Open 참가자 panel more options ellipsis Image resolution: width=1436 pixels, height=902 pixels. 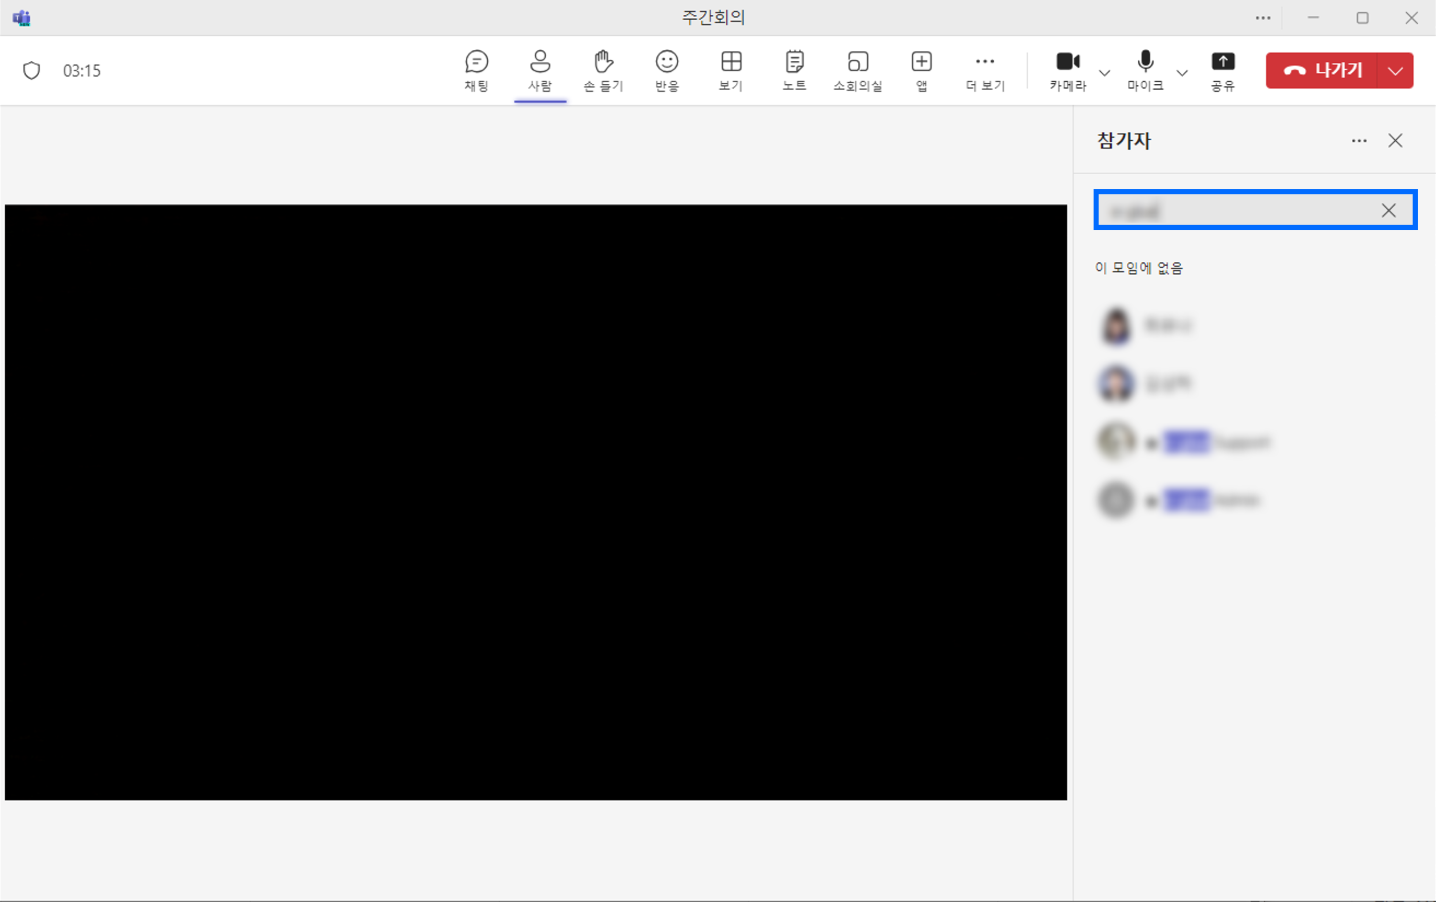(1359, 141)
